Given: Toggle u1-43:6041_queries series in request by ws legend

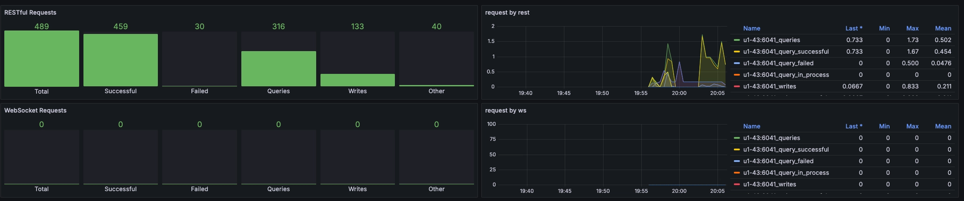Looking at the screenshot, I should 771,138.
